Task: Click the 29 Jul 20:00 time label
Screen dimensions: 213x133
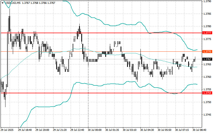Action: (42, 130)
